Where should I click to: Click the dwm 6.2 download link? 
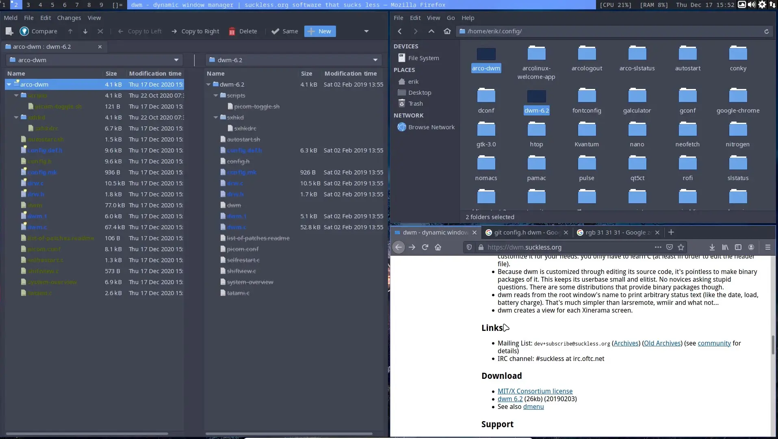point(510,399)
